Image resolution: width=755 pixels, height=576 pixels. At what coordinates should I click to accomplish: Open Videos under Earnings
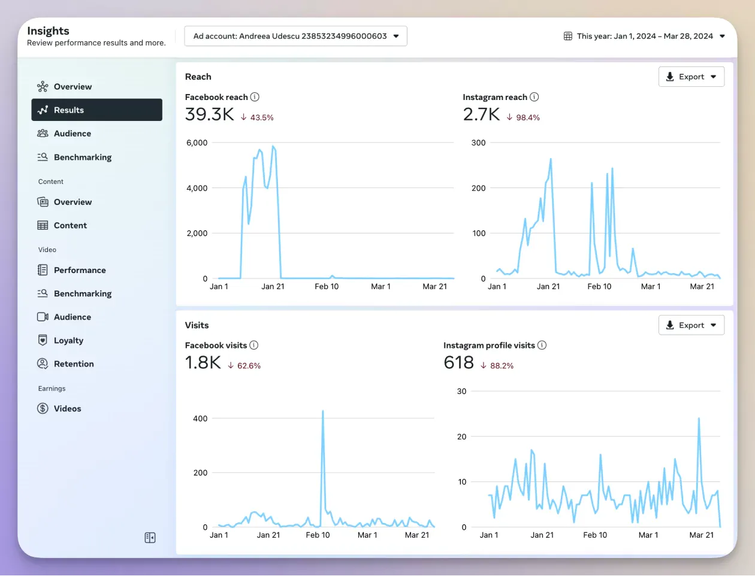click(x=67, y=408)
